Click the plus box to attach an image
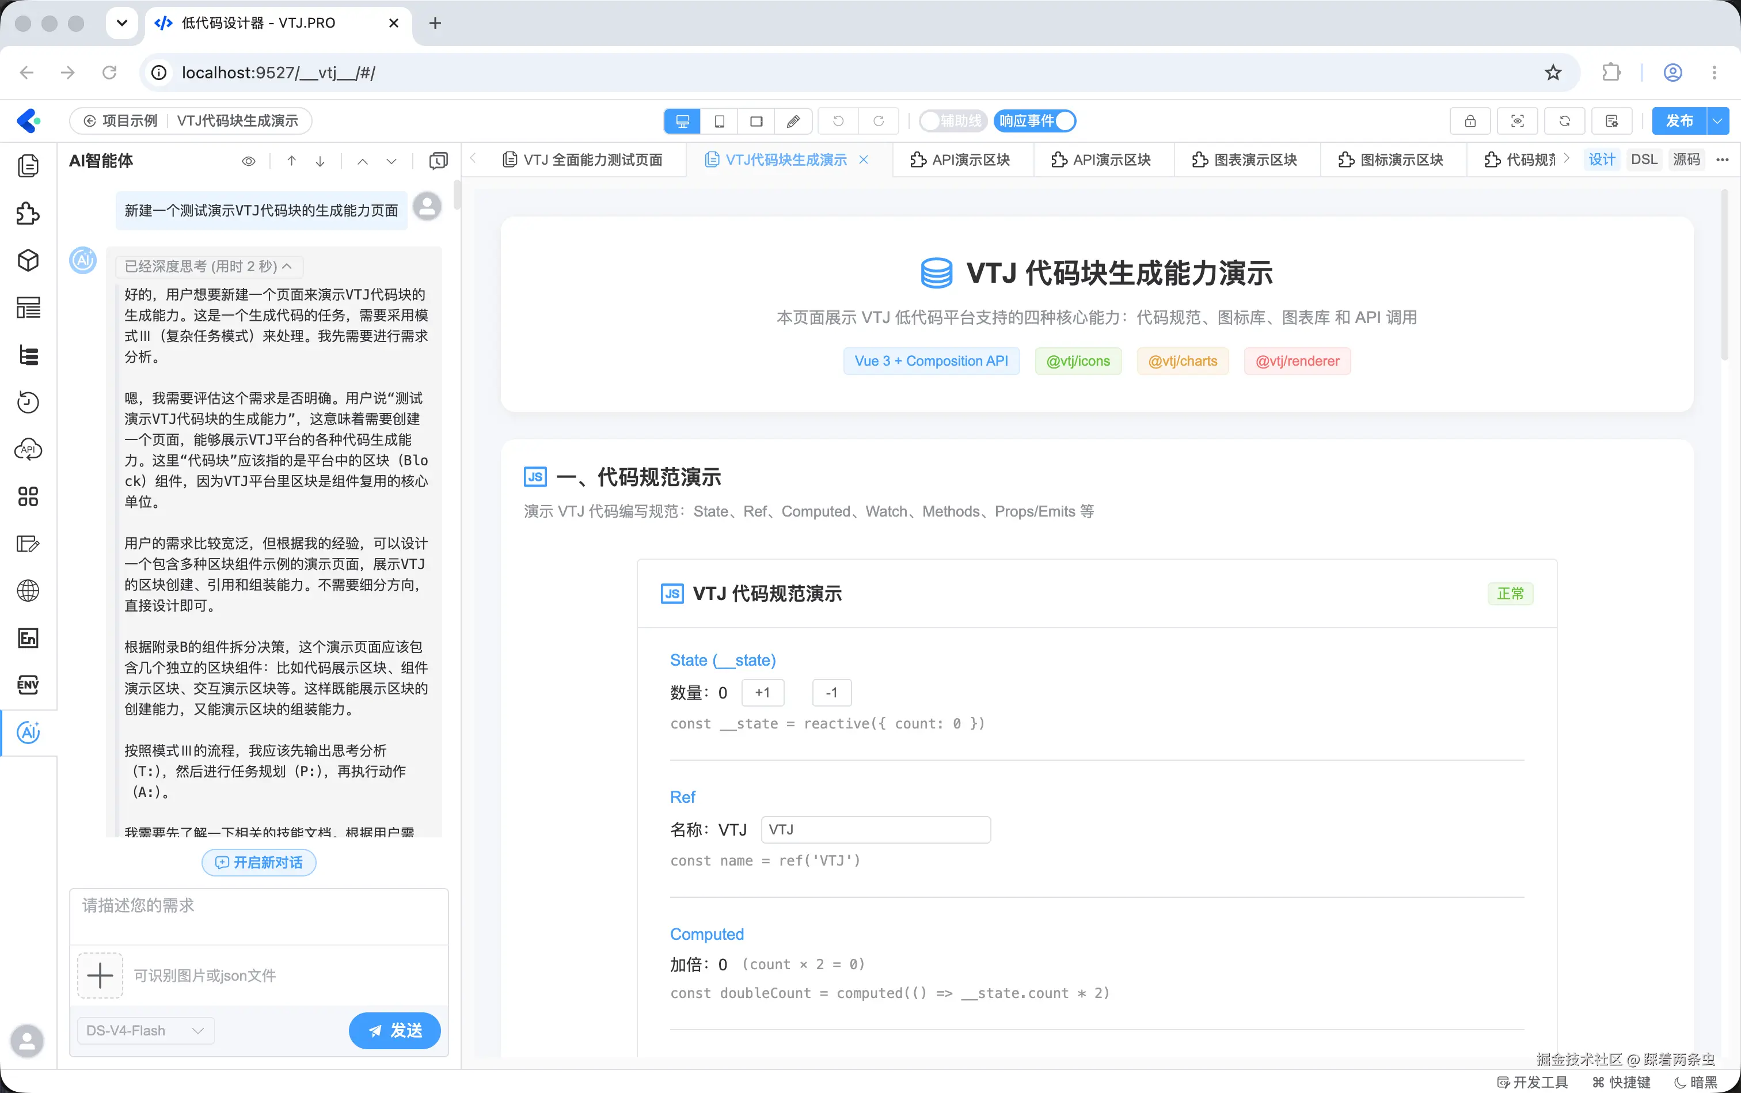Viewport: 1741px width, 1093px height. click(100, 975)
